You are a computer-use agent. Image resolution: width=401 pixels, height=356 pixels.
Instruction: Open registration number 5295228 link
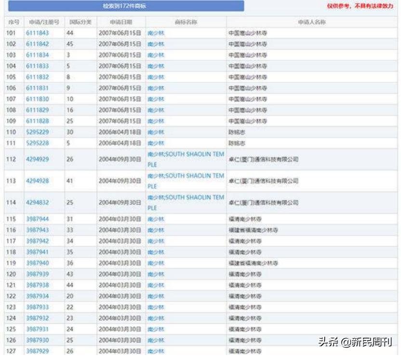[x=37, y=143]
